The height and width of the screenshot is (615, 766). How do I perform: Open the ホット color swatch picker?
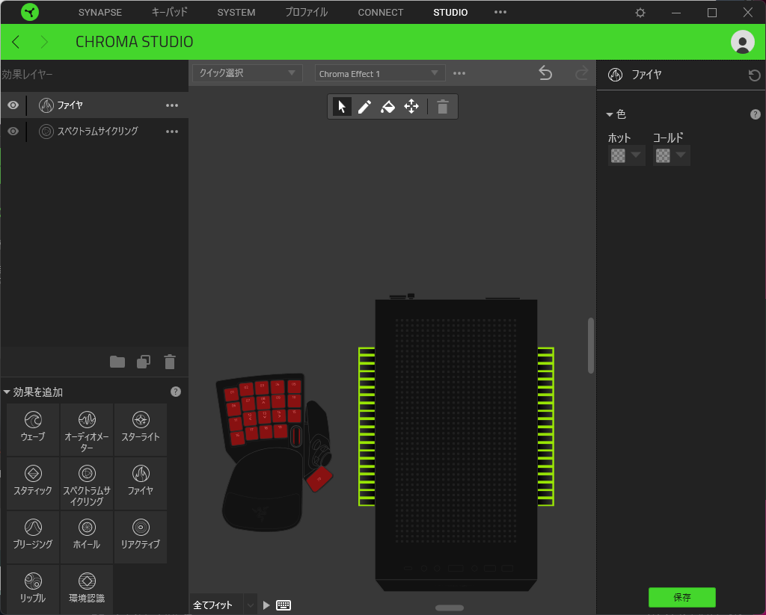pyautogui.click(x=625, y=155)
